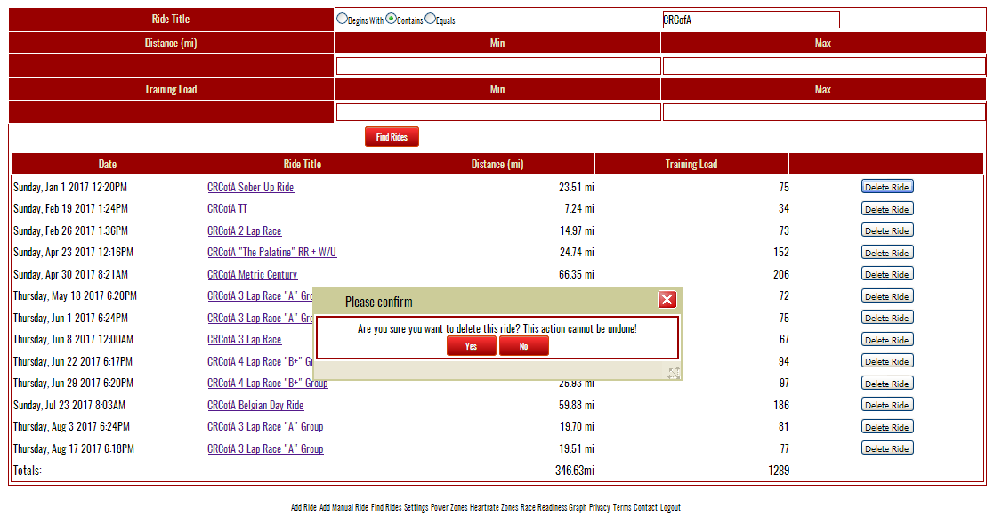
Task: Click the Distance Min input field
Action: (497, 66)
